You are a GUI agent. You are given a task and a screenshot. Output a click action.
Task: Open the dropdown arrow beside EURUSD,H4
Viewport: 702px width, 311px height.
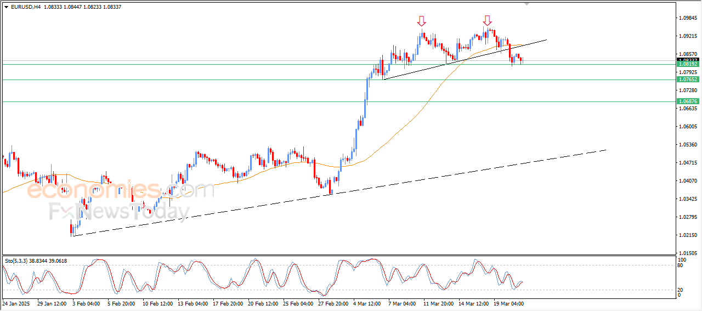coord(7,7)
